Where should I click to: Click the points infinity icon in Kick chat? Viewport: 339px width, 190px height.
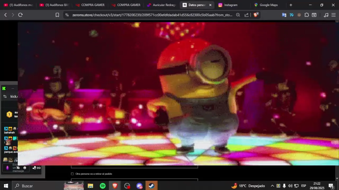pyautogui.click(x=37, y=168)
